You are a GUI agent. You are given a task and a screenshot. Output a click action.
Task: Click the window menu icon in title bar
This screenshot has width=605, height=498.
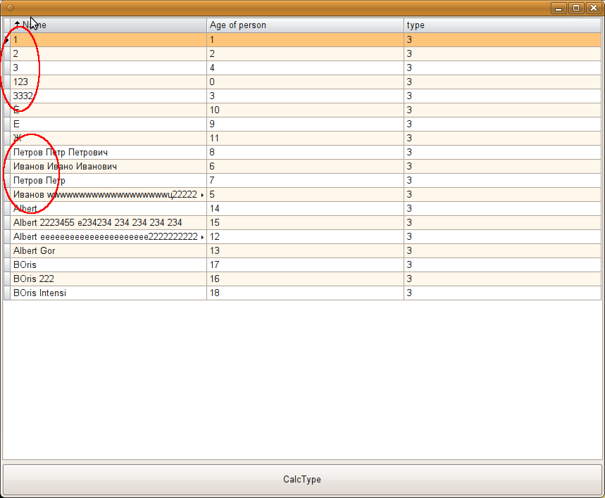[10, 8]
